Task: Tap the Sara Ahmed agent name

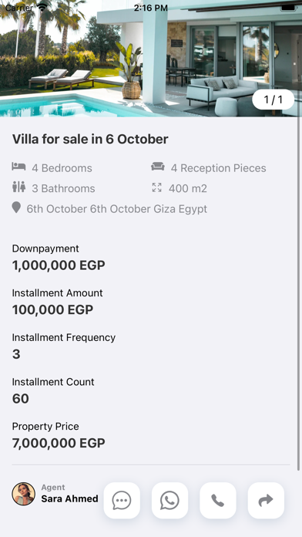Action: pyautogui.click(x=70, y=498)
